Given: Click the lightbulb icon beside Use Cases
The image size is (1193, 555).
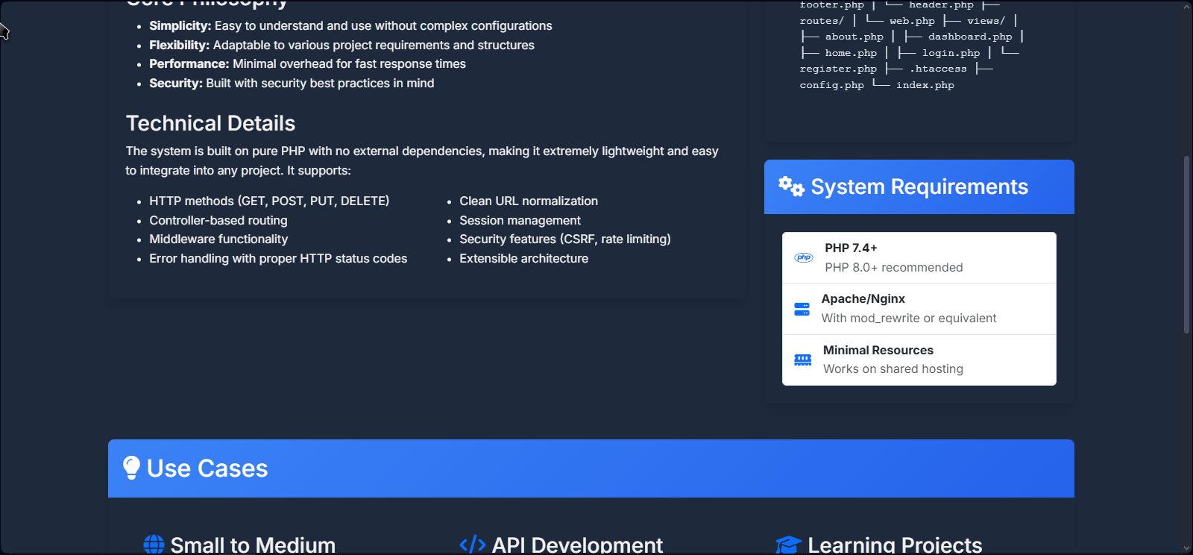Looking at the screenshot, I should click(x=131, y=468).
